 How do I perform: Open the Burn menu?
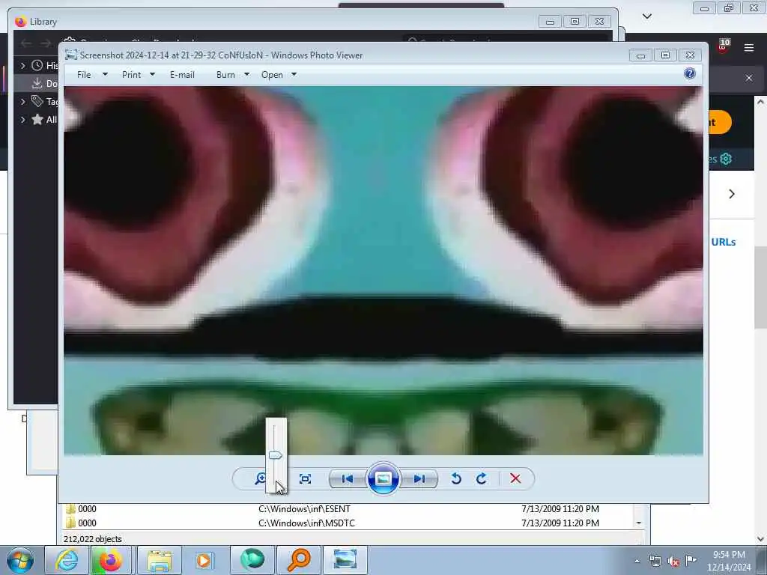pyautogui.click(x=225, y=75)
